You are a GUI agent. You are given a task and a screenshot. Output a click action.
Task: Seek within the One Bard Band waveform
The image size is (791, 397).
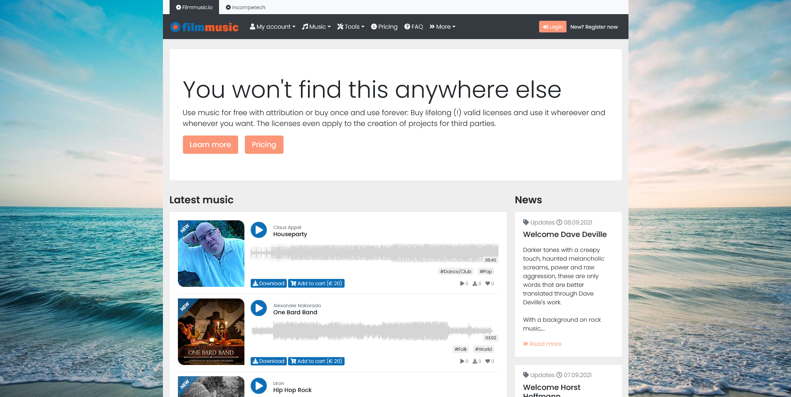tap(374, 331)
